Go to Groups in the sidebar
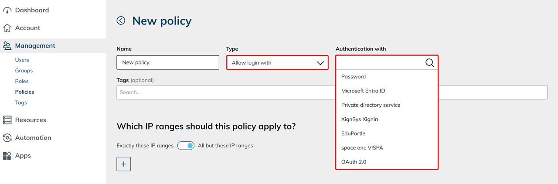This screenshot has width=558, height=184. pyautogui.click(x=24, y=71)
